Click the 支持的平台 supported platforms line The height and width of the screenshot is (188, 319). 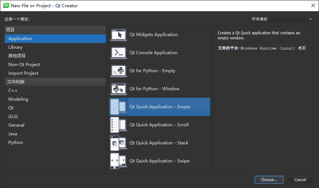261,48
